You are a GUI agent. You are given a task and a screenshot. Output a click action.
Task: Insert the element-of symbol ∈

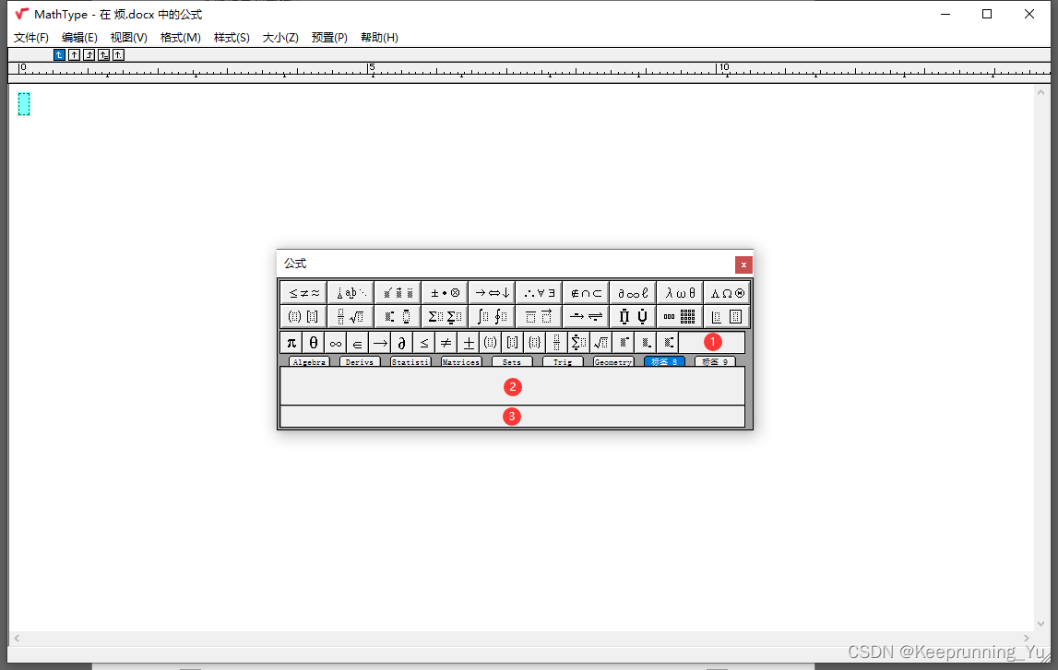tap(358, 343)
